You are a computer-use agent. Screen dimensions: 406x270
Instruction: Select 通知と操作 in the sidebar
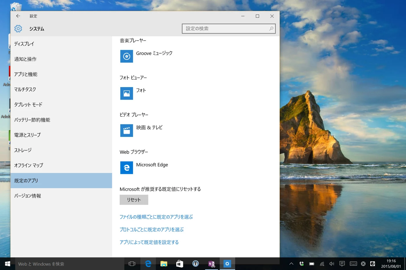click(x=61, y=59)
